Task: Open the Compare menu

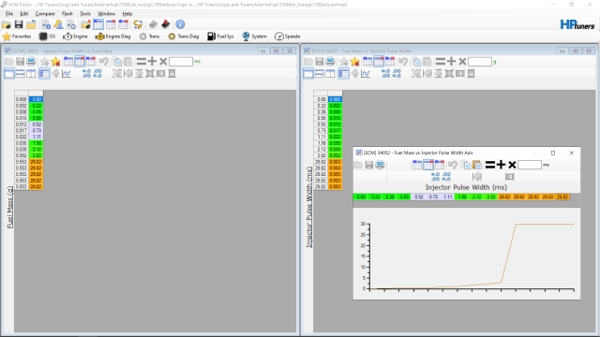Action: 45,14
